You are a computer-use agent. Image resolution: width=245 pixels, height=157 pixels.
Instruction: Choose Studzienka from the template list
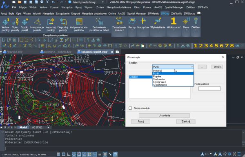pyautogui.click(x=173, y=79)
